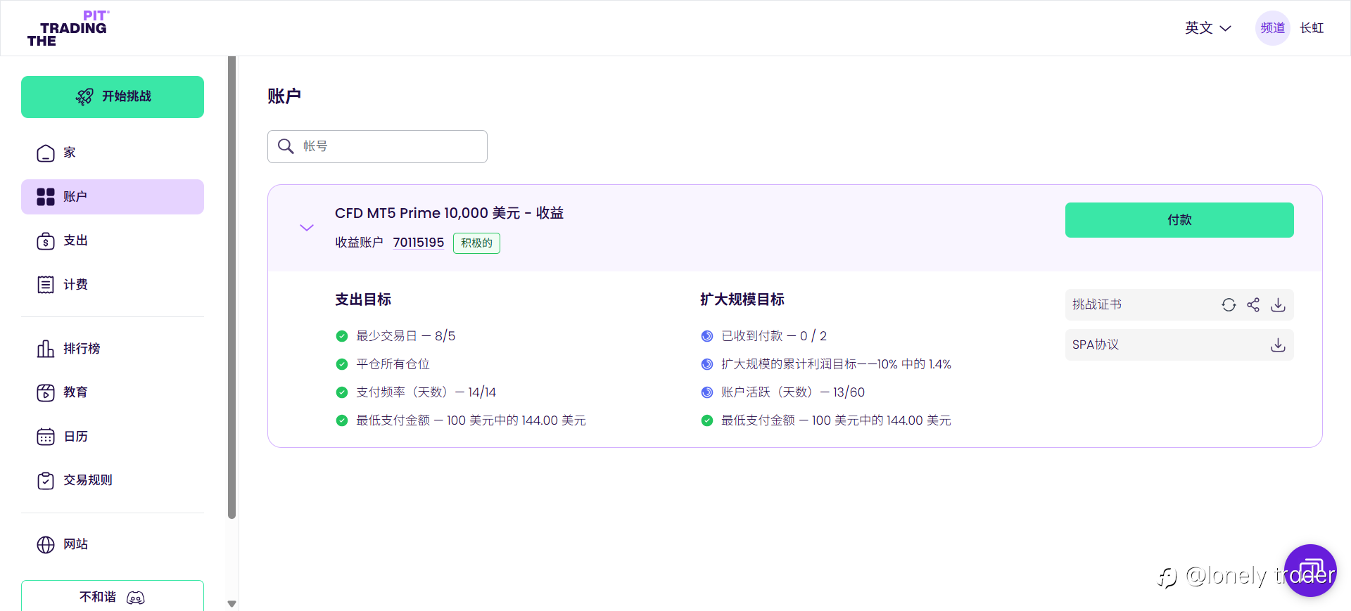The height and width of the screenshot is (611, 1351).
Task: Click the 支出目标 heading
Action: click(x=363, y=300)
